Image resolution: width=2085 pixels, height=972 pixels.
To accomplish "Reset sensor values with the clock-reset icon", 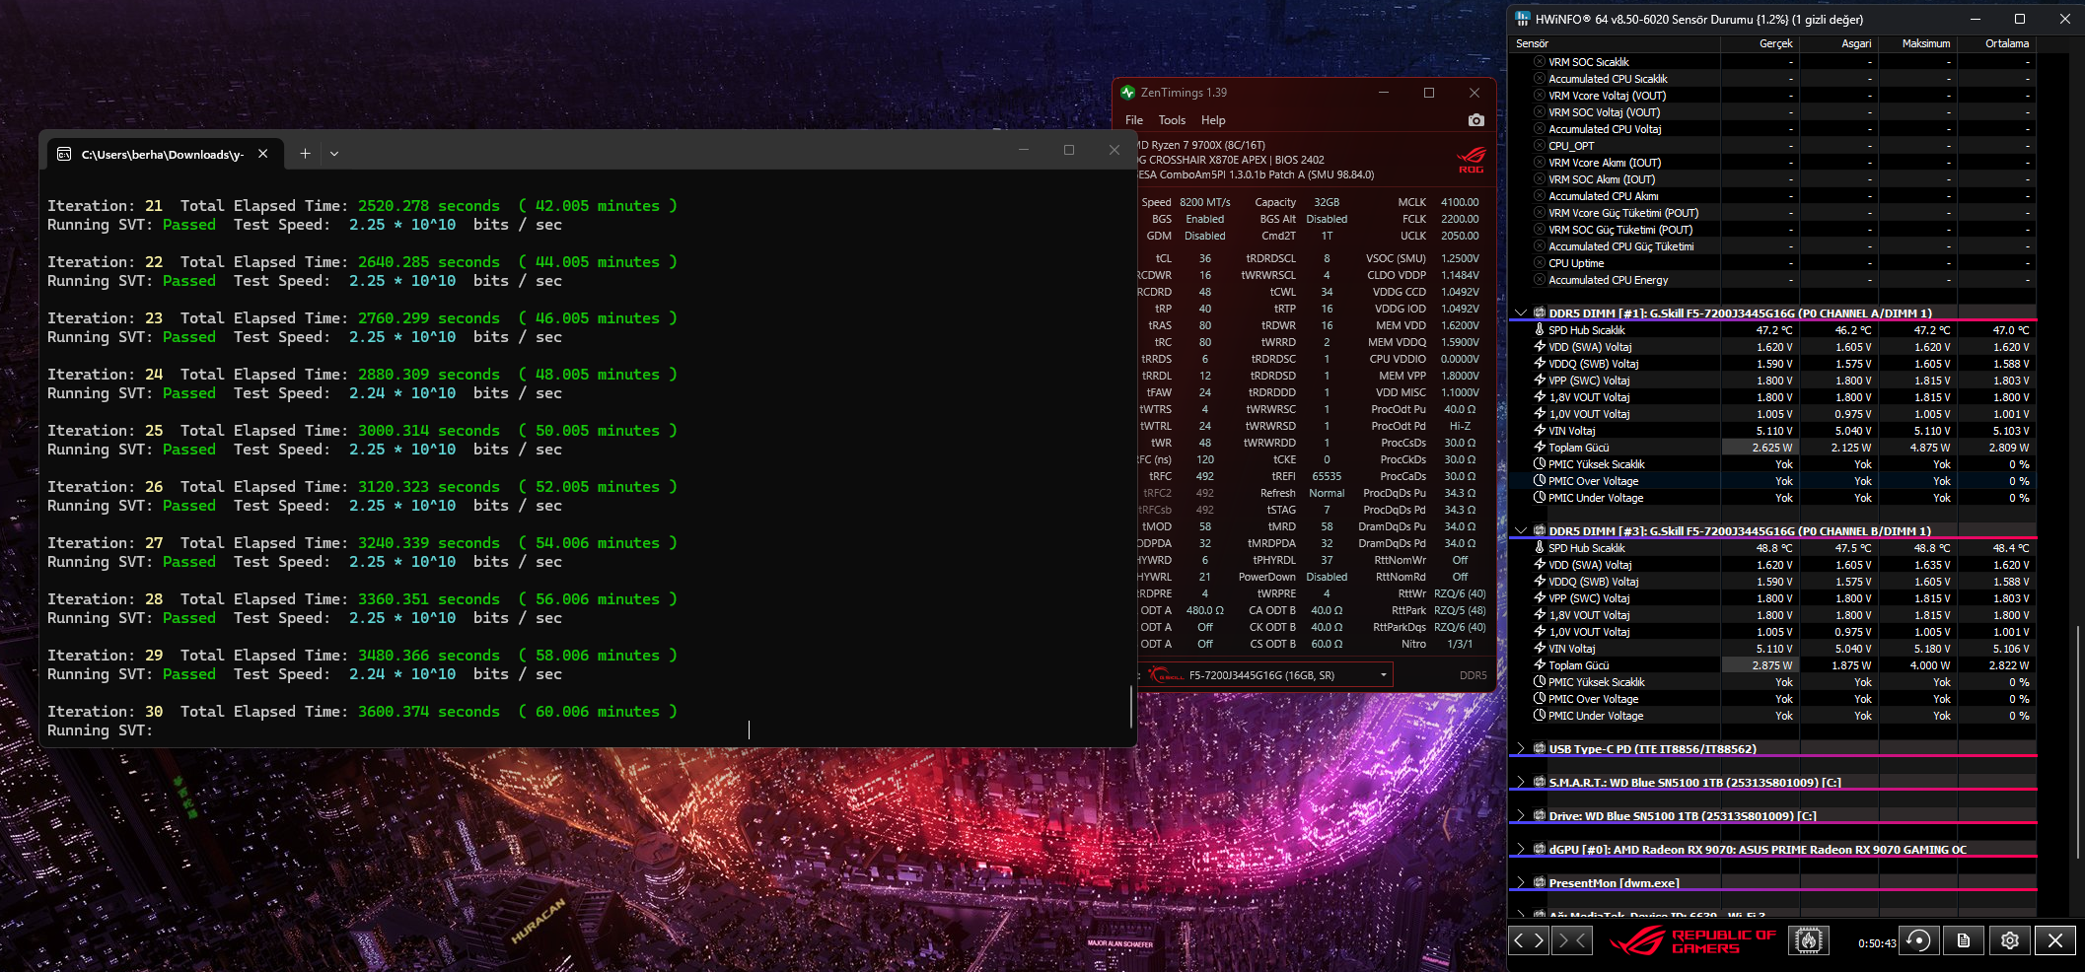I will point(1919,940).
